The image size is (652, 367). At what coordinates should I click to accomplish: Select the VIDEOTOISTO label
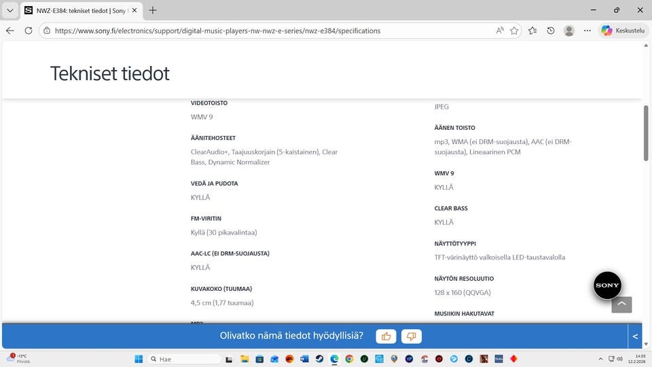pos(209,103)
